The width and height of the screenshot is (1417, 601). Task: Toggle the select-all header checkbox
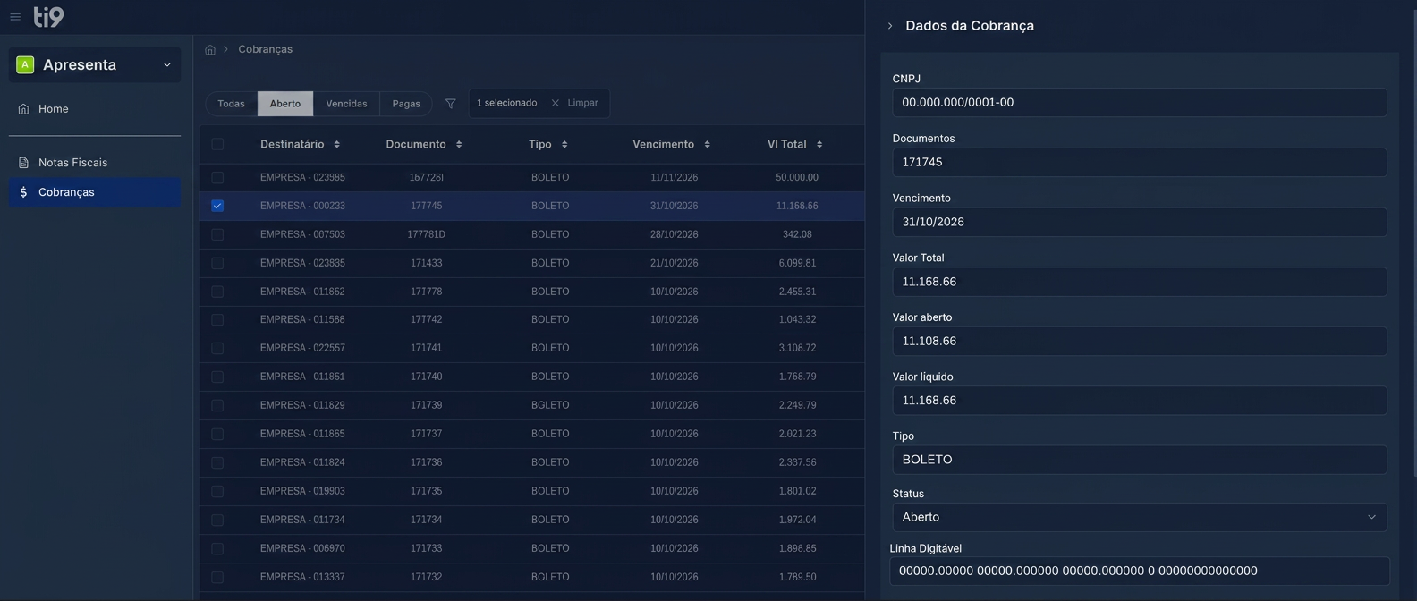(217, 144)
